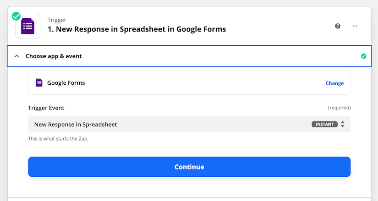Open the help question mark icon
This screenshot has width=378, height=201.
(338, 26)
